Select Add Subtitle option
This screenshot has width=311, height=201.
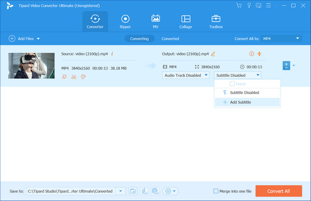pos(247,102)
